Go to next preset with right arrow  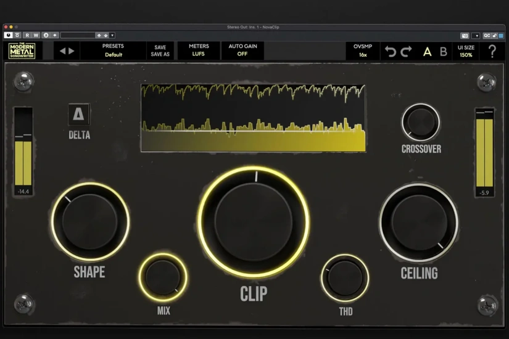[72, 51]
